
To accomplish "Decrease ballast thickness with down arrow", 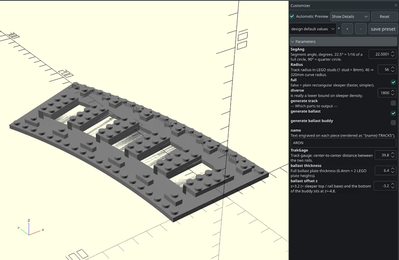I will 393,172.
